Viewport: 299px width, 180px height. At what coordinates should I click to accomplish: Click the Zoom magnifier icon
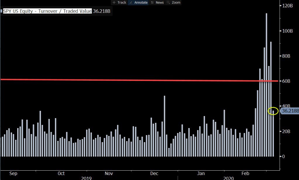(168, 2)
